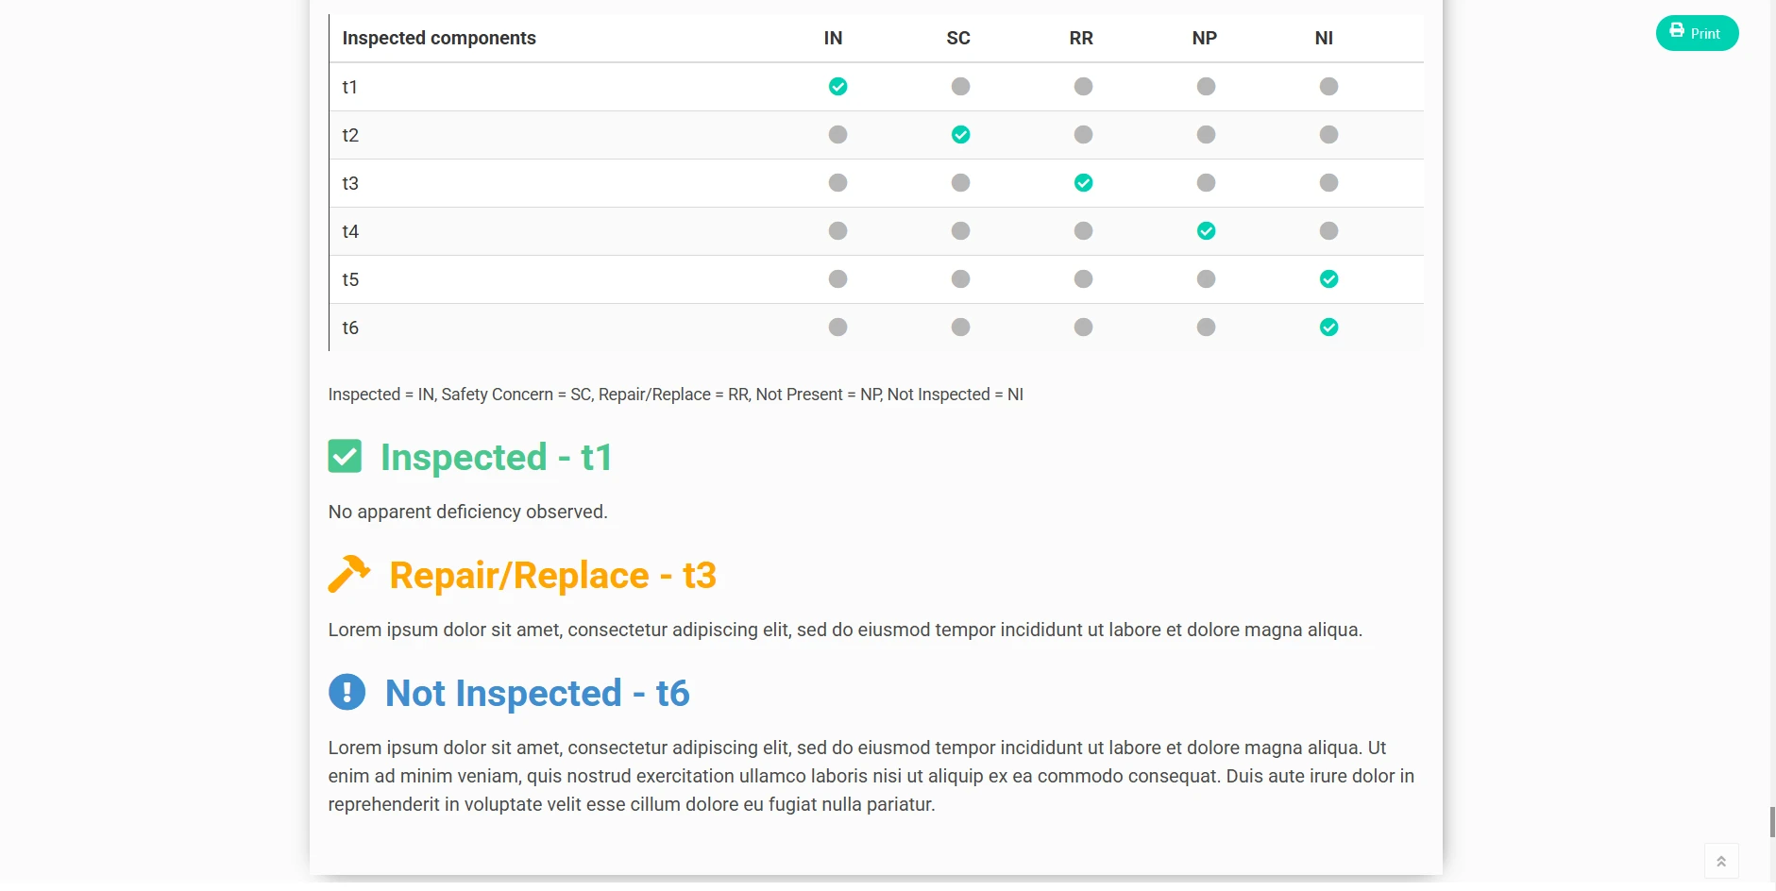Viewport: 1776px width, 891px height.
Task: Click the Print button
Action: [x=1696, y=33]
